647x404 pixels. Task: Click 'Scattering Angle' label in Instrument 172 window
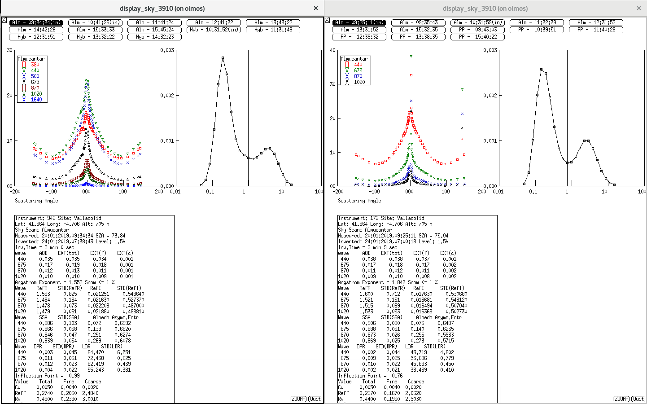(x=359, y=201)
